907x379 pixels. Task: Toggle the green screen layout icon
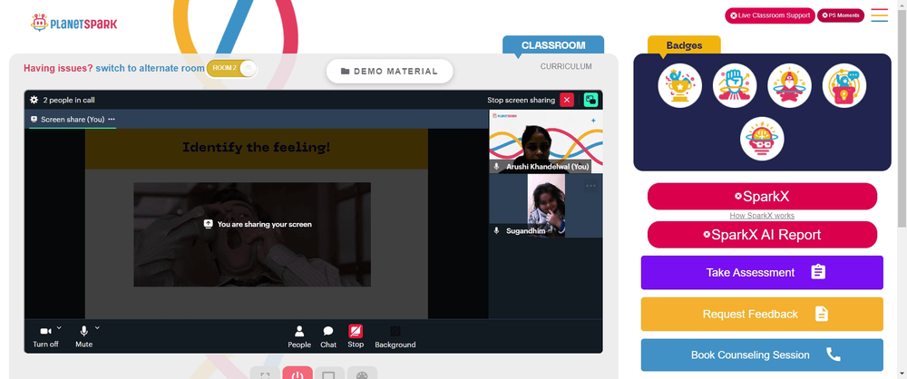point(590,100)
